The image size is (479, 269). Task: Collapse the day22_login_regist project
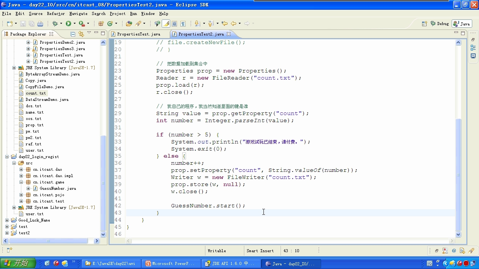tap(7, 157)
